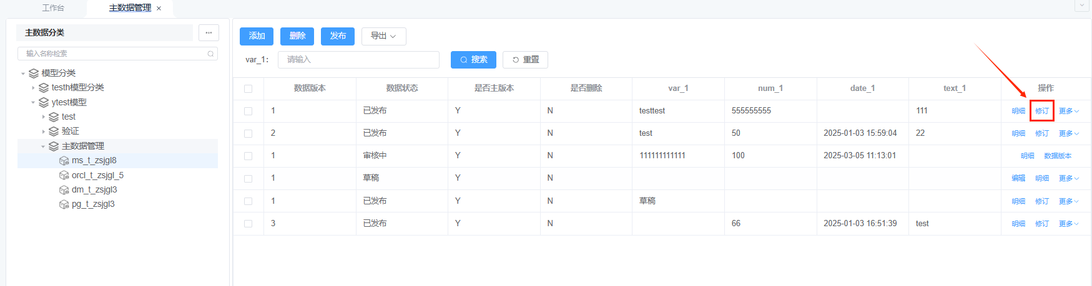Click the cube icon of pg_t_zsjgl3
Screen dimensions: 1092x286
(64, 204)
